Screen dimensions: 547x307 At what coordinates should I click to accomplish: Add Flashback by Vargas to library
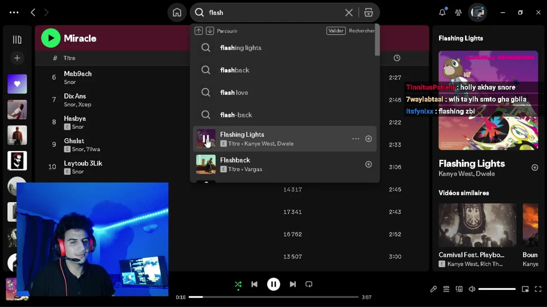(368, 164)
